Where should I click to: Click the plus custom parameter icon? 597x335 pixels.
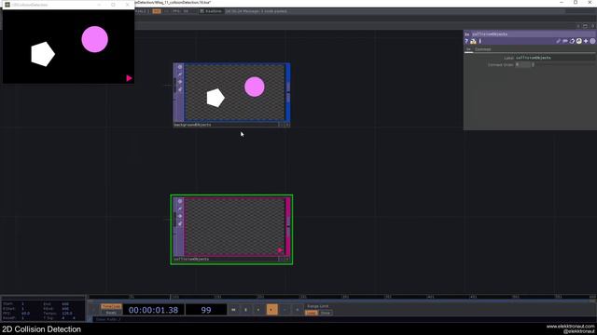[586, 41]
